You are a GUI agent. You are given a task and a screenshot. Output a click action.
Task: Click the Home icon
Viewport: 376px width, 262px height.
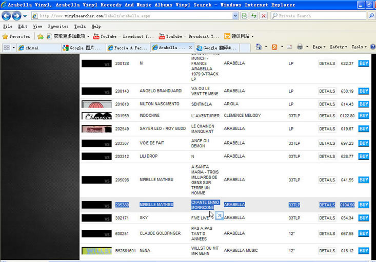click(x=259, y=47)
